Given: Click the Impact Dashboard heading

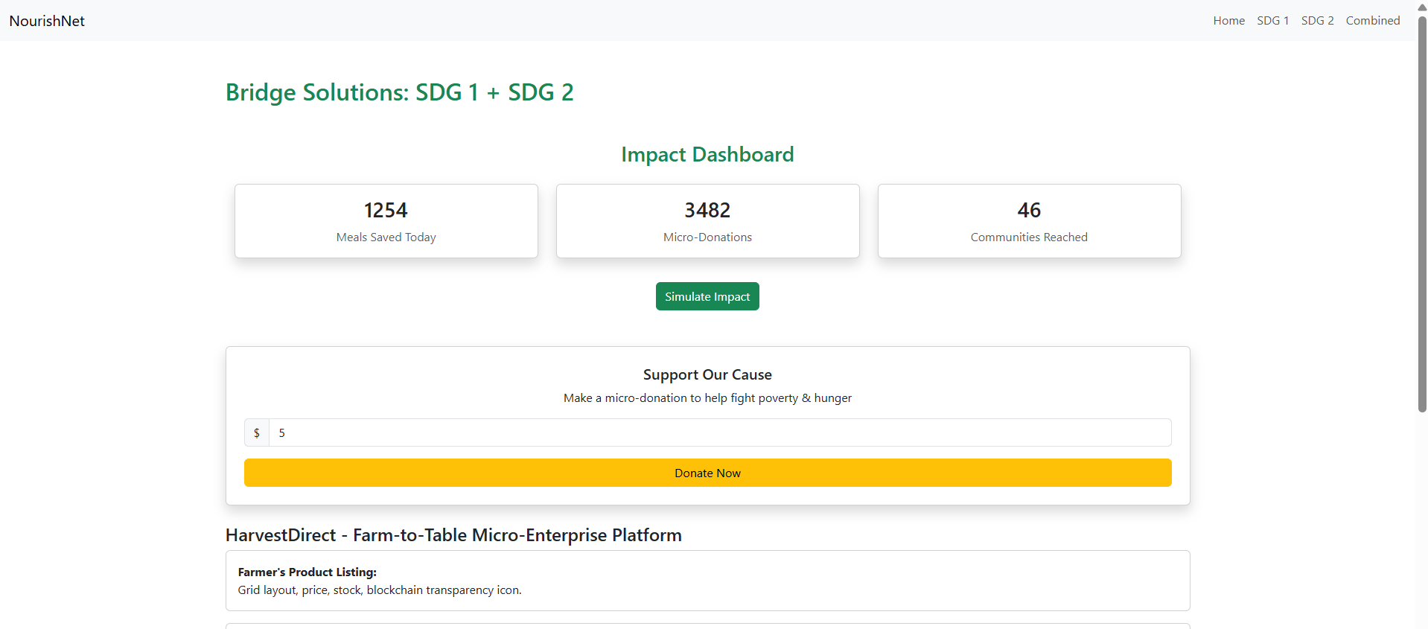Looking at the screenshot, I should (x=707, y=154).
